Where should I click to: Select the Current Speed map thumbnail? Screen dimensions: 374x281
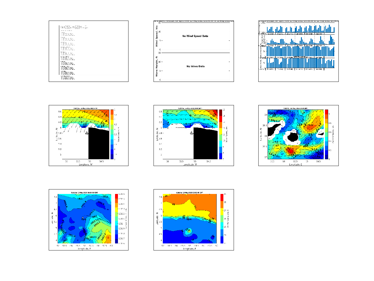(298, 136)
